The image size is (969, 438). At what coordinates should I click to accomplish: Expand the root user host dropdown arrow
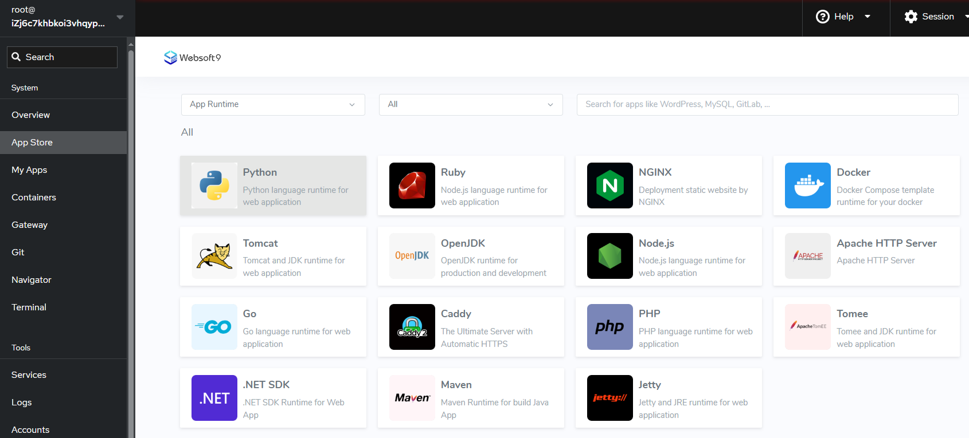tap(120, 17)
